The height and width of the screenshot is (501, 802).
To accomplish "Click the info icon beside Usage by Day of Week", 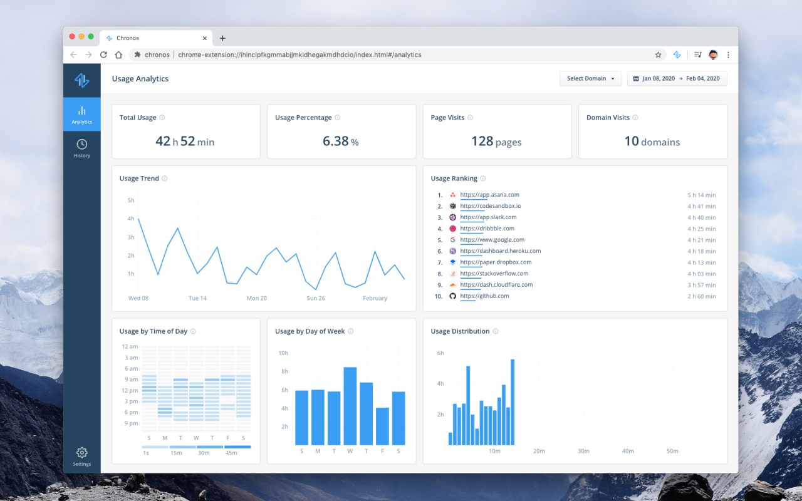I will click(351, 331).
